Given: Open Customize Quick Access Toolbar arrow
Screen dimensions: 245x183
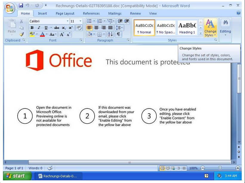Looking at the screenshot, I should coord(46,5).
